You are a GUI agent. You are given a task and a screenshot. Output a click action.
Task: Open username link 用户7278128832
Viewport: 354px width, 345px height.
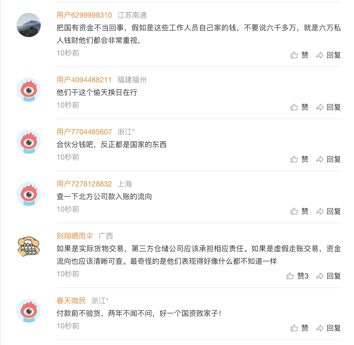84,184
